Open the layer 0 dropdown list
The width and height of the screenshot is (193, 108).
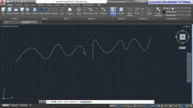177,8
